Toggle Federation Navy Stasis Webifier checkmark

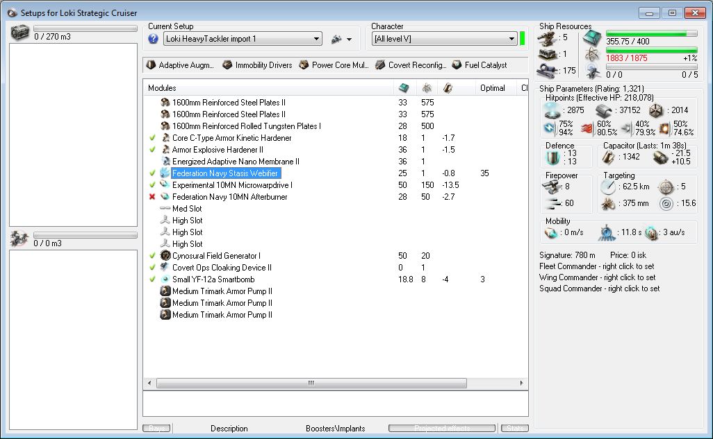pos(152,173)
